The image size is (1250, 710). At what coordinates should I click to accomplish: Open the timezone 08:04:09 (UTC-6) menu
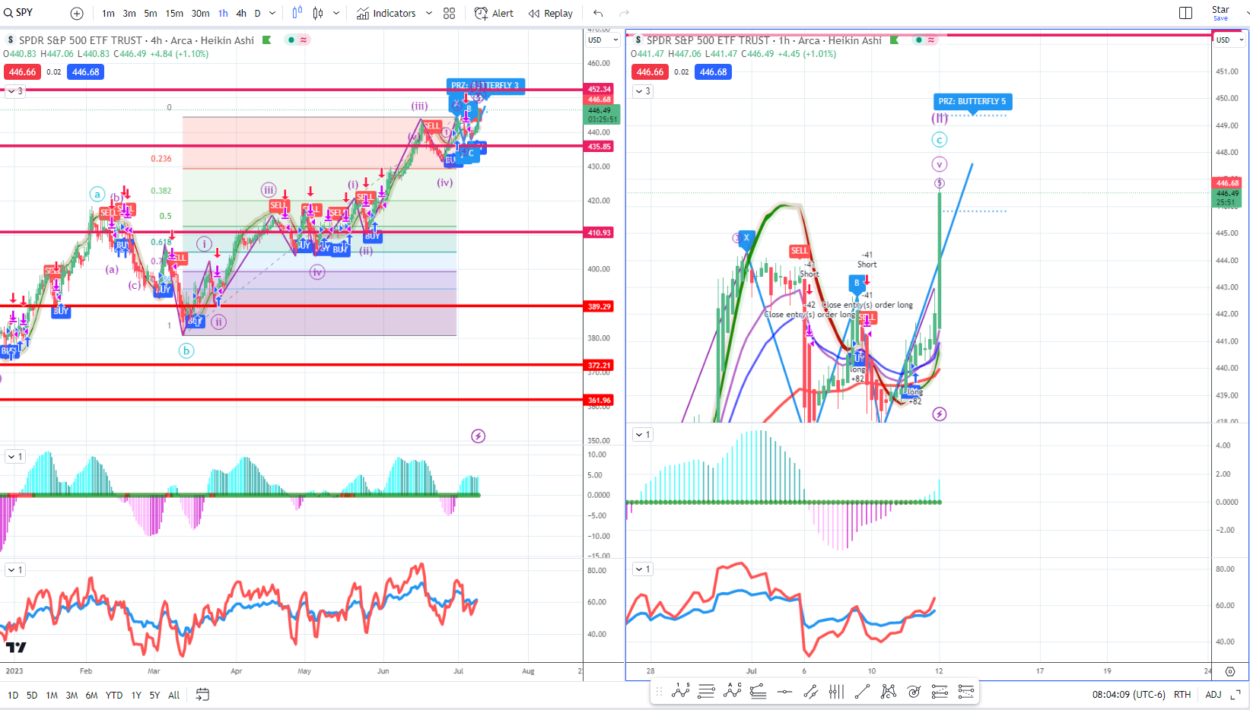(x=1129, y=695)
